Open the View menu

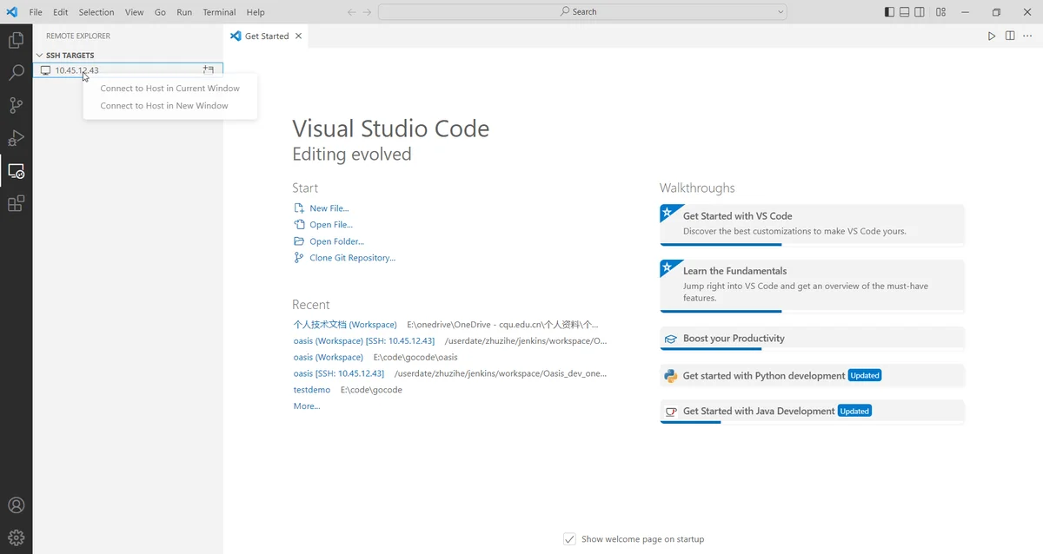(x=134, y=12)
